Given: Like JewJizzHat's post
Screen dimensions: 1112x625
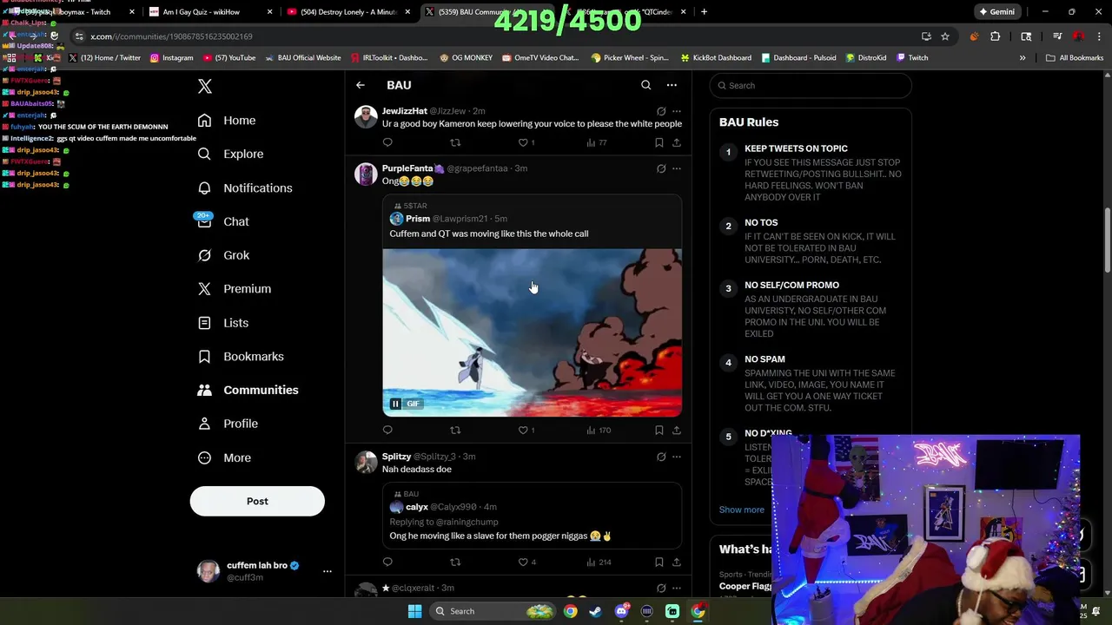Looking at the screenshot, I should pos(523,142).
